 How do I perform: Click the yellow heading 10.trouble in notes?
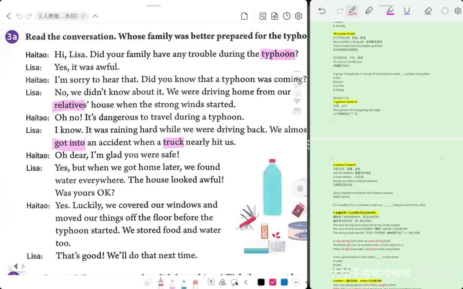pos(344,34)
